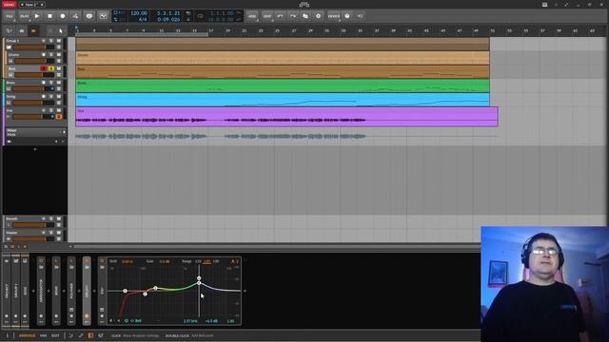
Task: Stop playback with the transport Stop button
Action: coord(49,16)
